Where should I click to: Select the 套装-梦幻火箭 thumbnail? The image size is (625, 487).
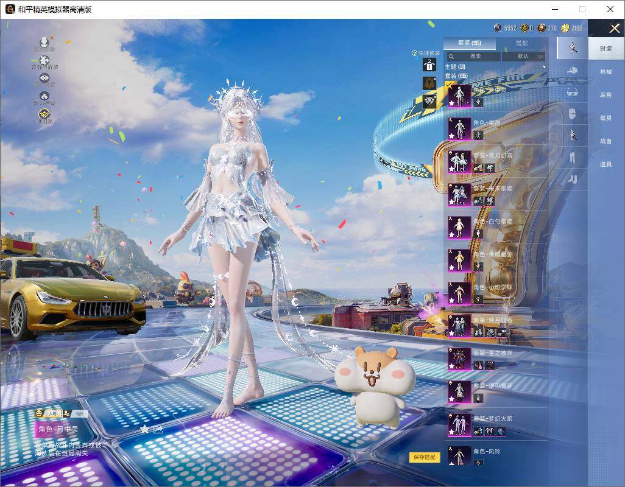pyautogui.click(x=459, y=425)
